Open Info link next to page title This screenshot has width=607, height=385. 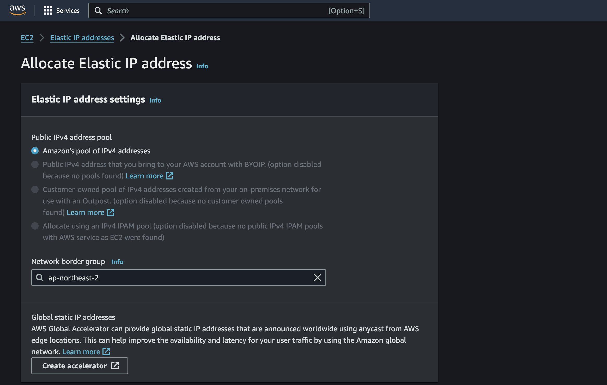pos(202,66)
